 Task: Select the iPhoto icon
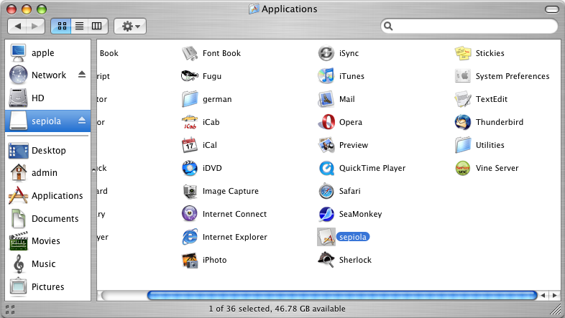tap(190, 260)
